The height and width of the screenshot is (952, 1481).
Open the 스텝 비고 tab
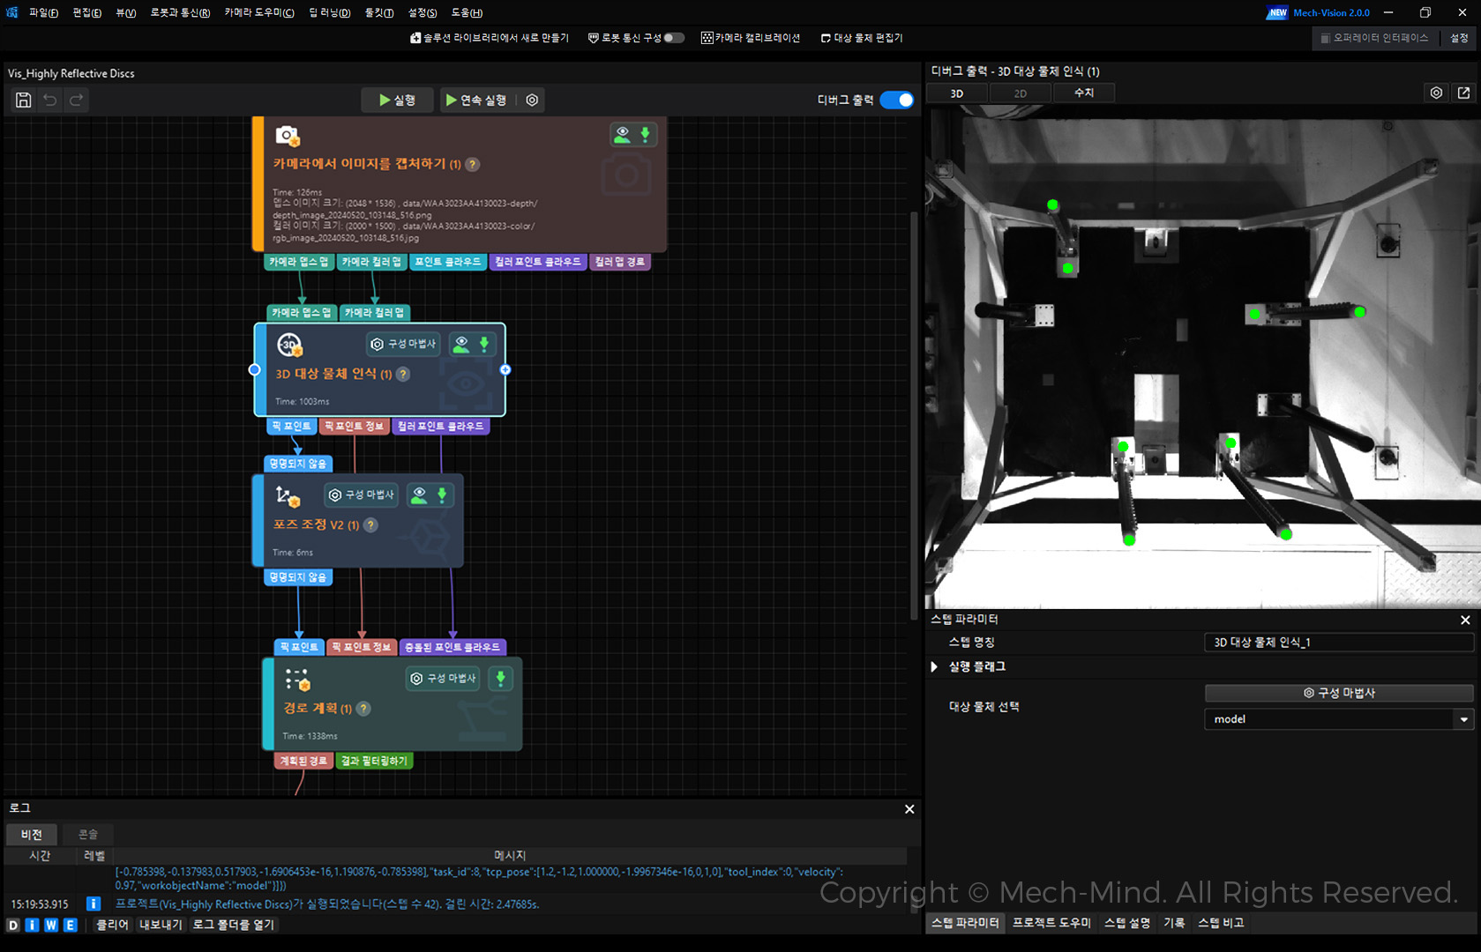click(1221, 923)
